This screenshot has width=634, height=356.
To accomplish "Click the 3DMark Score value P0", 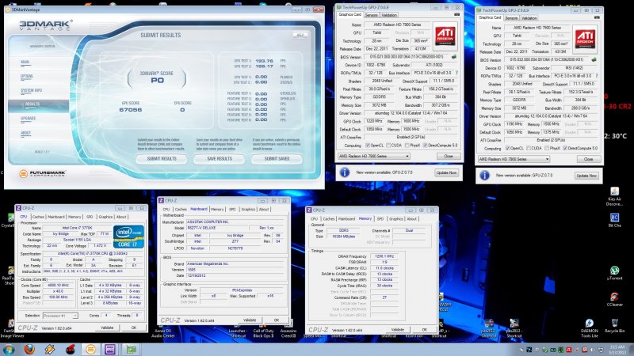I will [157, 81].
